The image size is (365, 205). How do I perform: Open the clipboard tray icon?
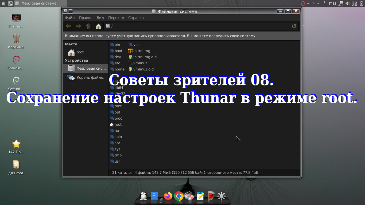[324, 3]
